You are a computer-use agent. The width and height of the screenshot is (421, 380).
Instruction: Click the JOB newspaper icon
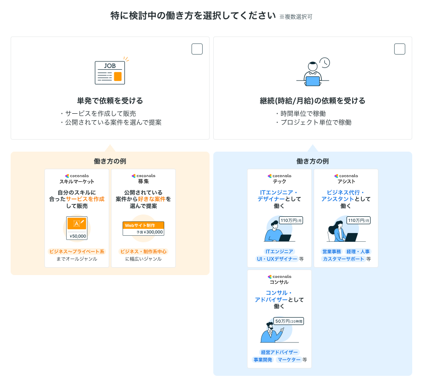[110, 73]
